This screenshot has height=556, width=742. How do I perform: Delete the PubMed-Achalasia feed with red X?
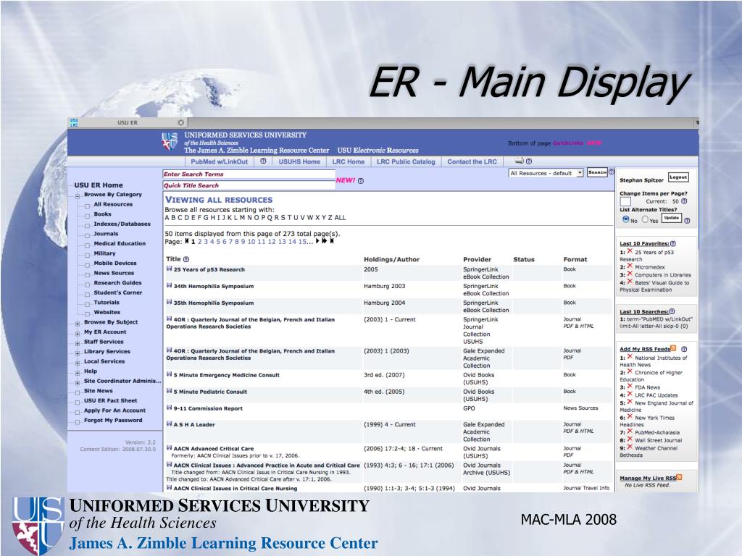click(x=630, y=431)
